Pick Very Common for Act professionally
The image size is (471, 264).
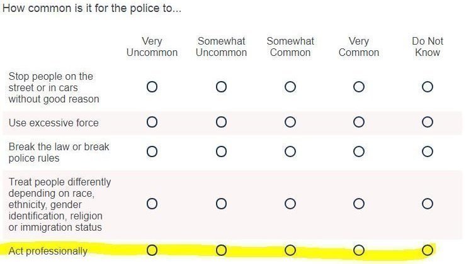(x=359, y=250)
